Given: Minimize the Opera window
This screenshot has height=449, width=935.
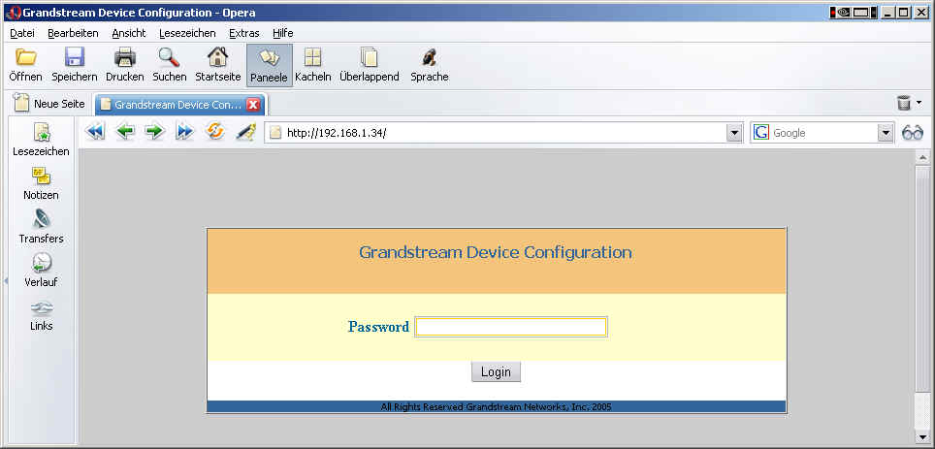Looking at the screenshot, I should [x=888, y=12].
